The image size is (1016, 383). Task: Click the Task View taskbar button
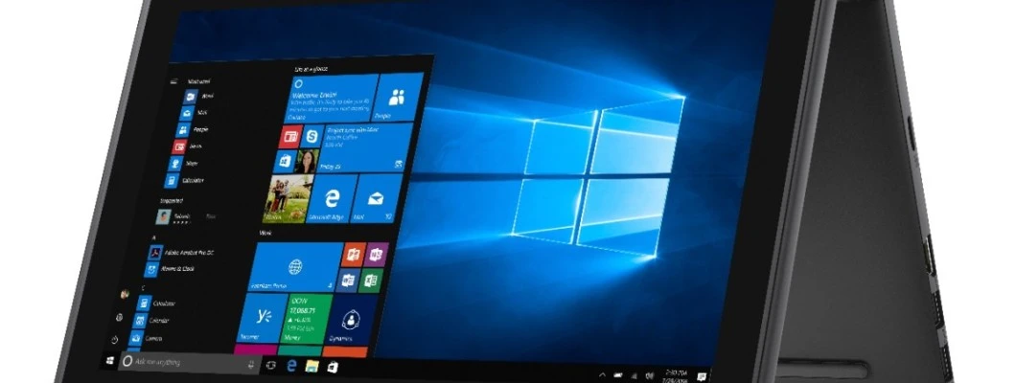(x=271, y=365)
